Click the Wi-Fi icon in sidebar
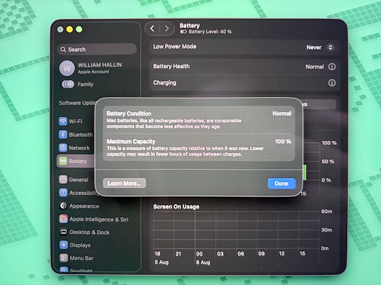Image resolution: width=381 pixels, height=285 pixels. click(x=63, y=121)
